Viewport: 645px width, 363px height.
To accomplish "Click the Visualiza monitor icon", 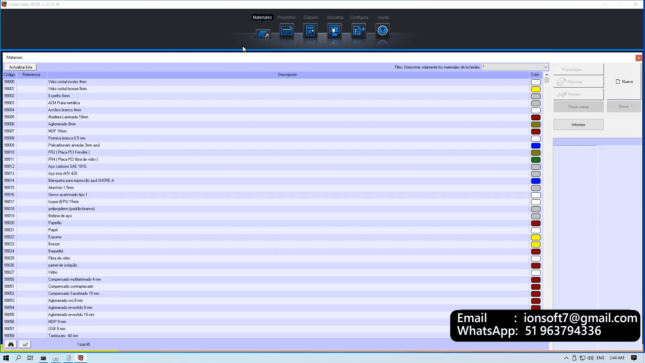I will pos(334,31).
